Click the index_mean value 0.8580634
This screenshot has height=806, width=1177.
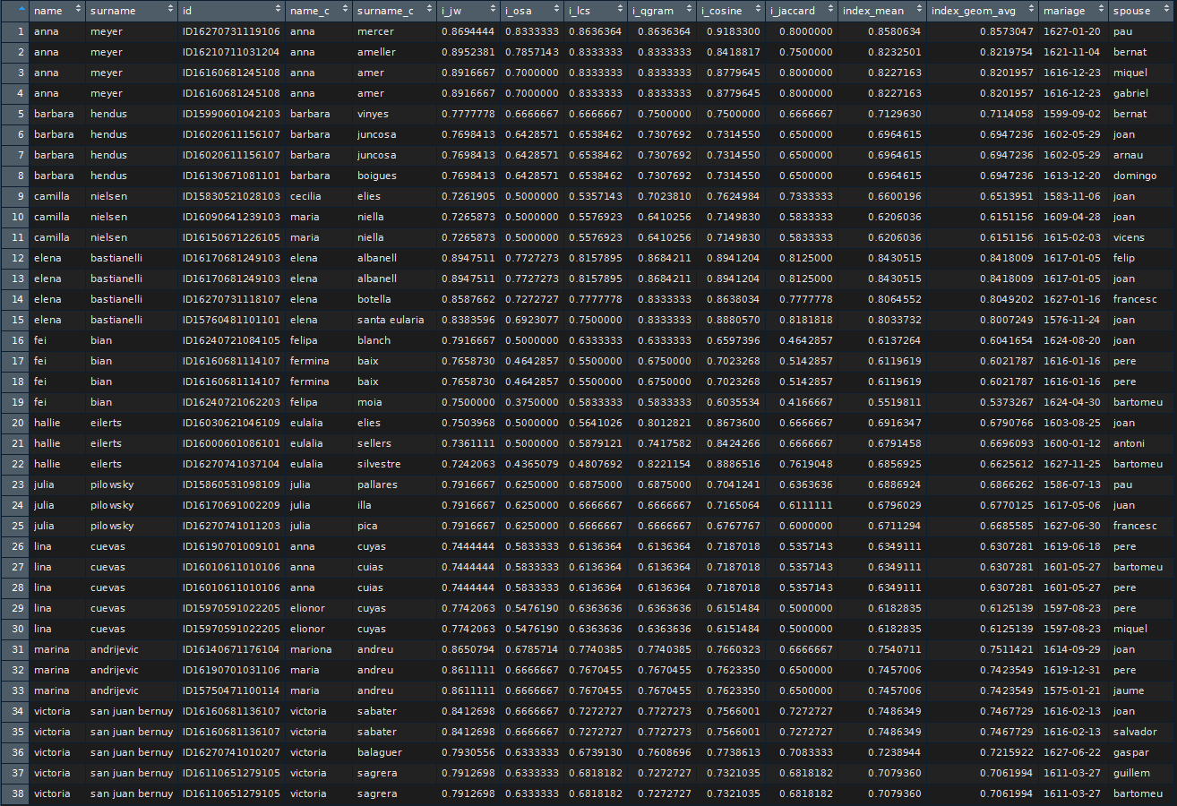894,31
